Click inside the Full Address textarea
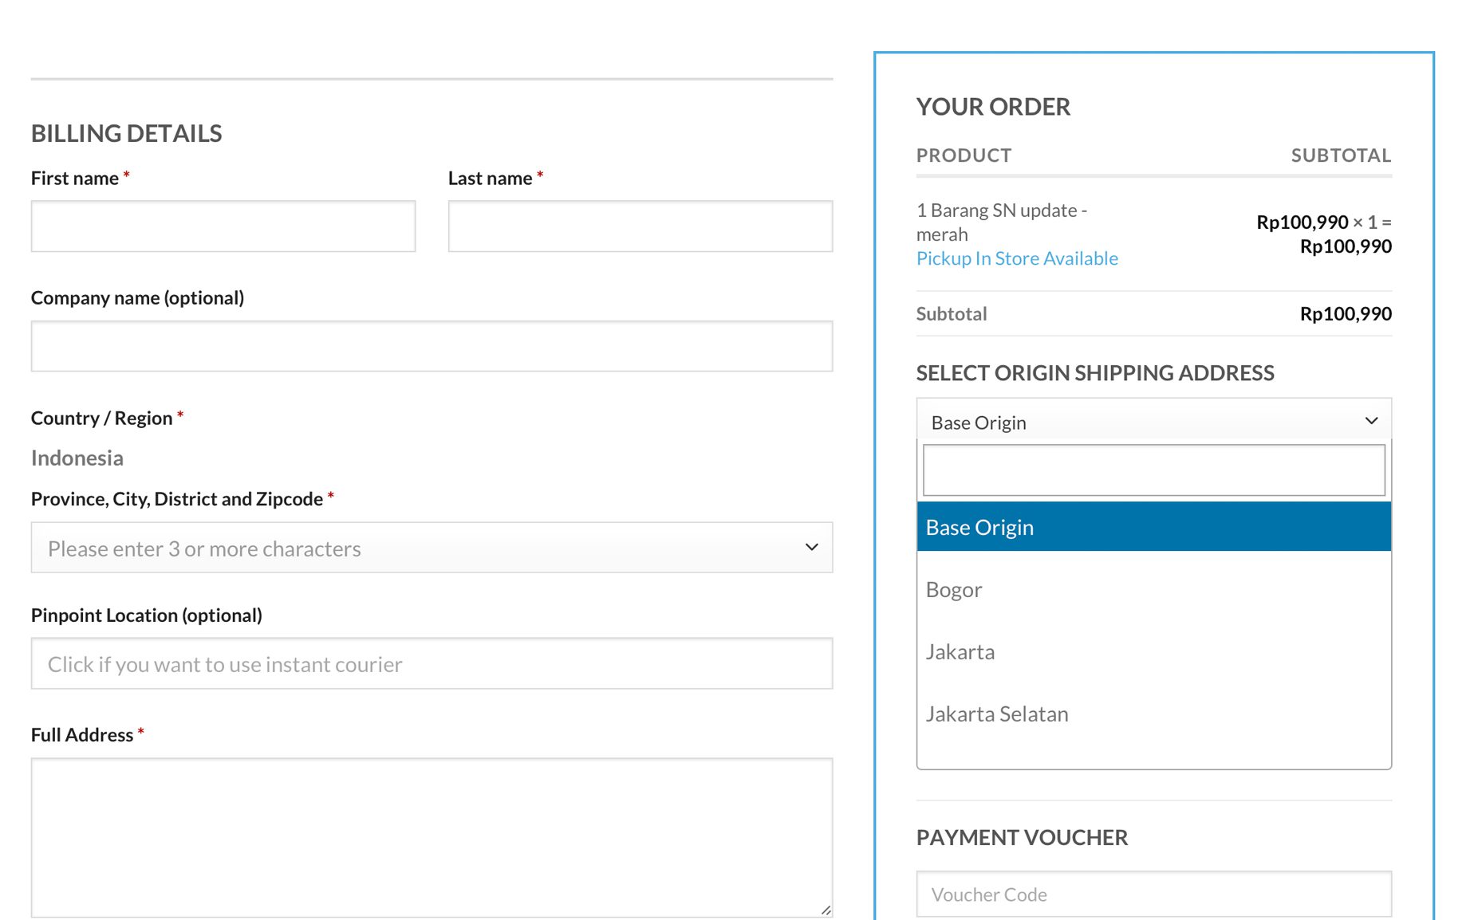This screenshot has width=1474, height=920. (432, 837)
